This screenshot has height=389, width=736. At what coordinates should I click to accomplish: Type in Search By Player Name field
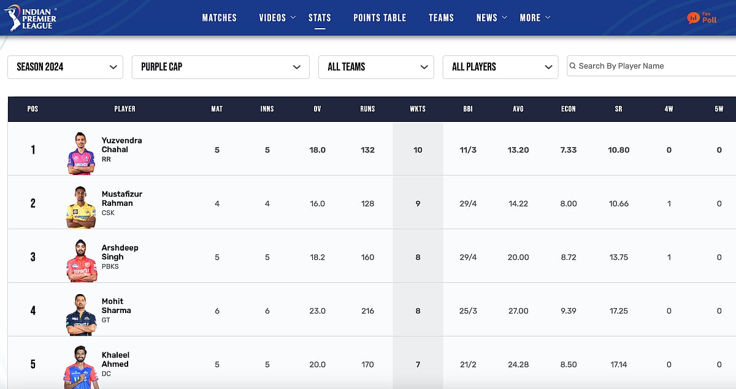(653, 66)
